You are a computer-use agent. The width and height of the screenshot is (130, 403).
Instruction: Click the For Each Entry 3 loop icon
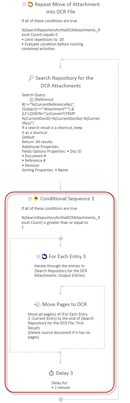44,256
